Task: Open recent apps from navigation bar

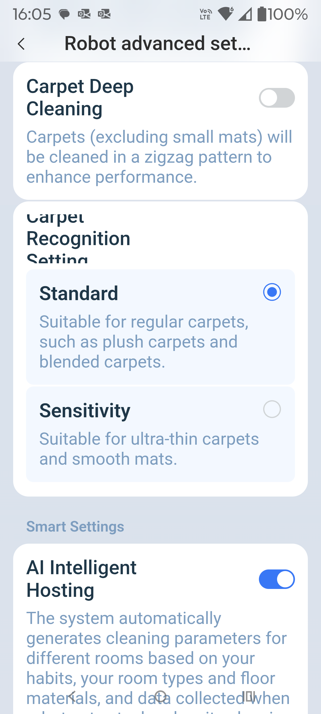Action: pos(248,696)
